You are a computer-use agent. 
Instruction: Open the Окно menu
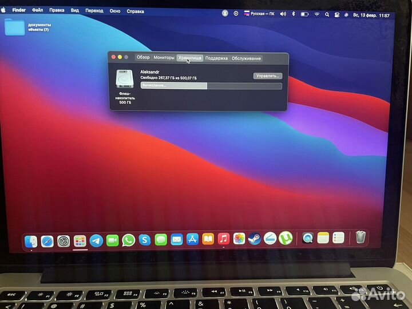[115, 11]
